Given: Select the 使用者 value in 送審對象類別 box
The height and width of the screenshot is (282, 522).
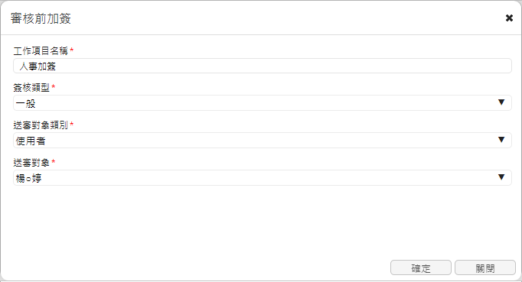Looking at the screenshot, I should pyautogui.click(x=31, y=141).
